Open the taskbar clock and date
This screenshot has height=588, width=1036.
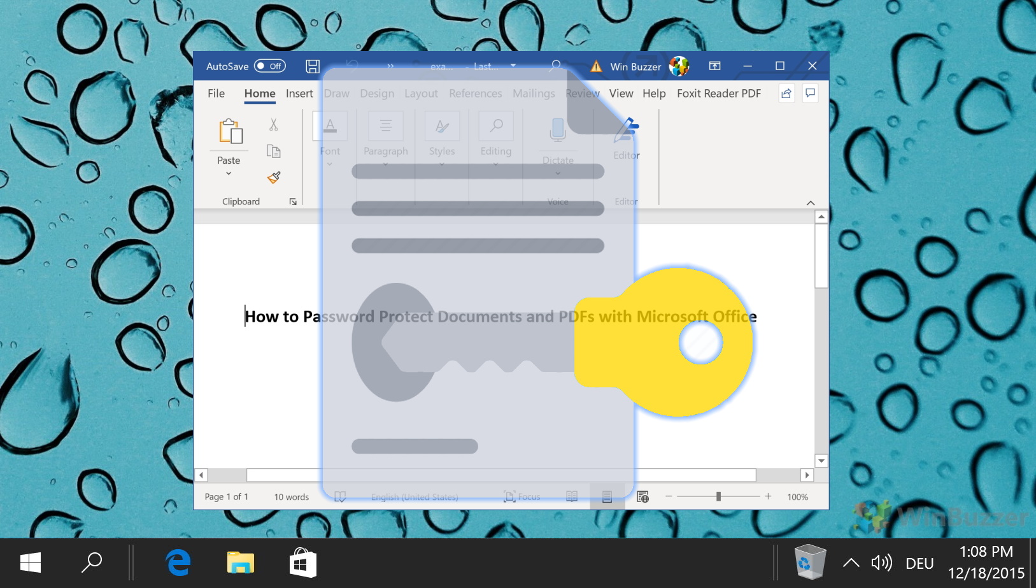[986, 563]
